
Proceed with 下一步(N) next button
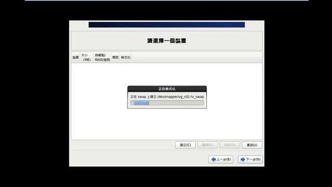pyautogui.click(x=250, y=159)
